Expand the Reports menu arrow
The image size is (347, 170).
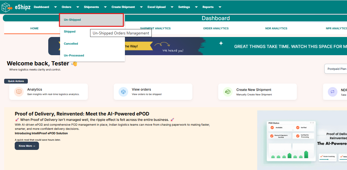pyautogui.click(x=220, y=7)
